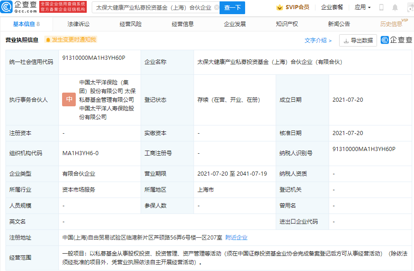
Task: Click the 企查查 logo beside 导出数据
Action: [x=396, y=40]
